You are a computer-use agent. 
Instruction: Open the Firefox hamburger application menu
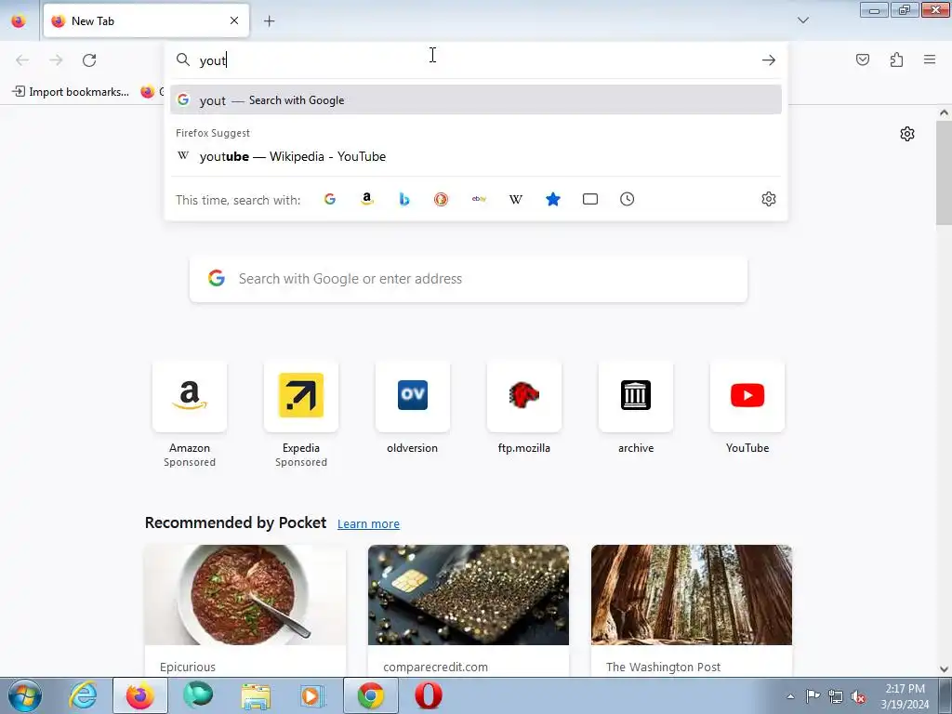pos(930,59)
